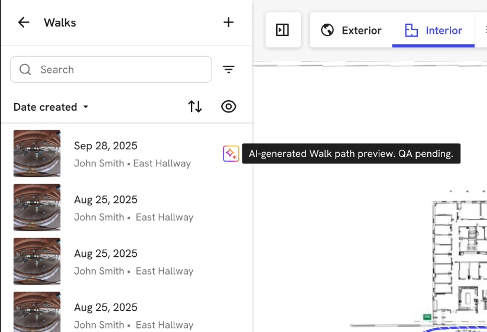Expand the Date created dropdown
The image size is (487, 332).
pyautogui.click(x=51, y=107)
